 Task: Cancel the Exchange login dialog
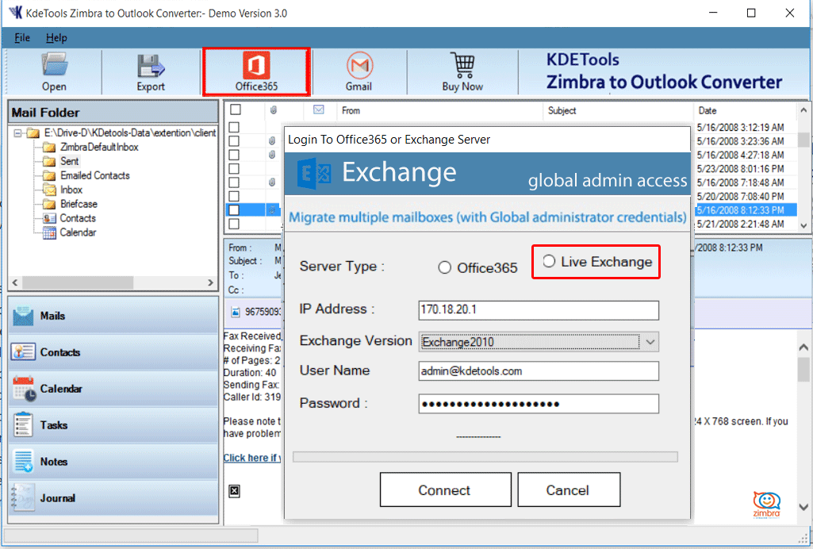pyautogui.click(x=569, y=489)
